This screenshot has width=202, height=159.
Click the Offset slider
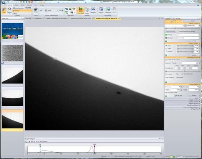pyautogui.click(x=186, y=49)
